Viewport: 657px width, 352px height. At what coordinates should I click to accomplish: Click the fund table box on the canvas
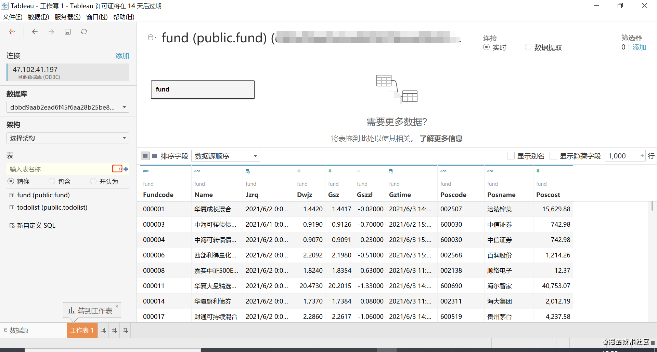click(203, 89)
